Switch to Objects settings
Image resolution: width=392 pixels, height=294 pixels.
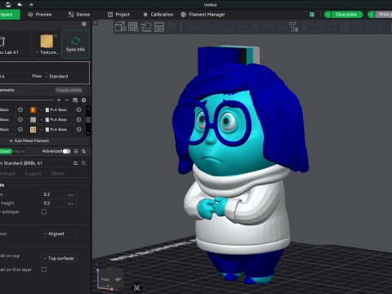[20, 151]
